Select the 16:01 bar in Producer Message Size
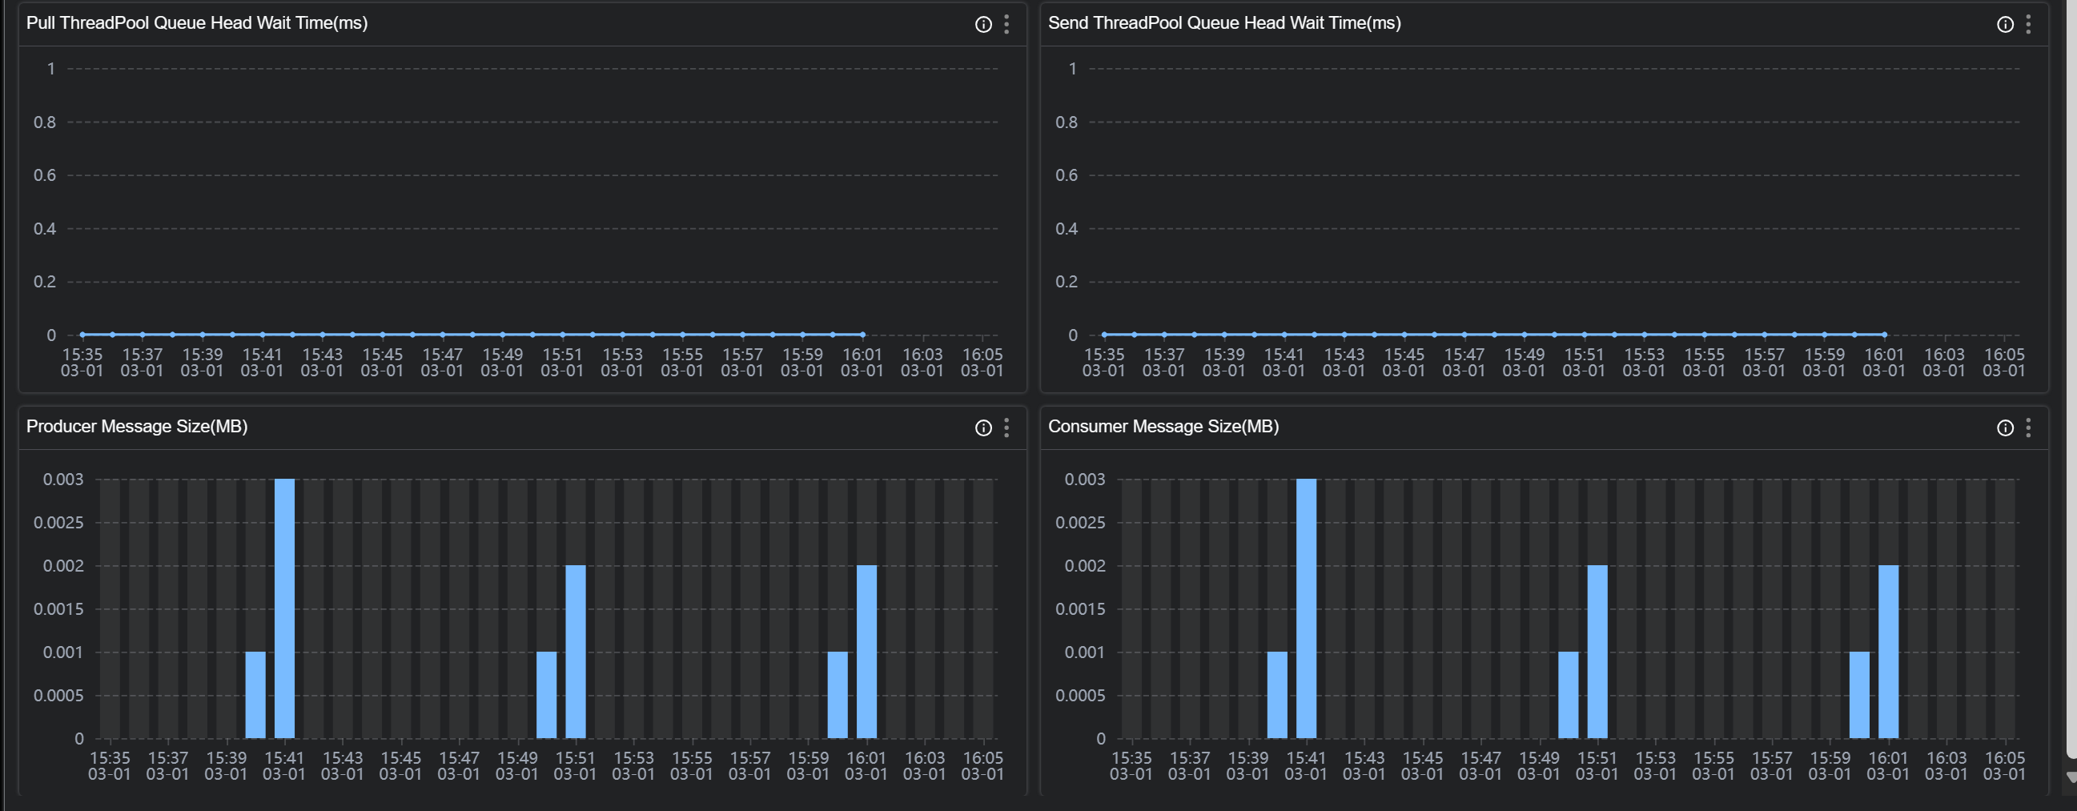 pos(866,652)
